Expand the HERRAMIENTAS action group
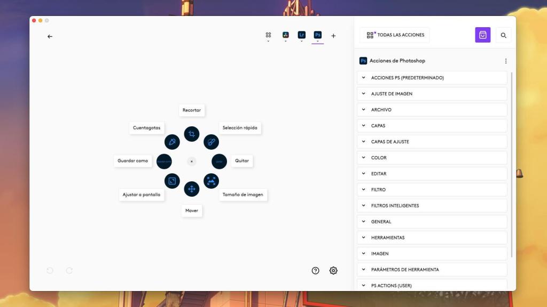The width and height of the screenshot is (547, 307). coord(432,238)
